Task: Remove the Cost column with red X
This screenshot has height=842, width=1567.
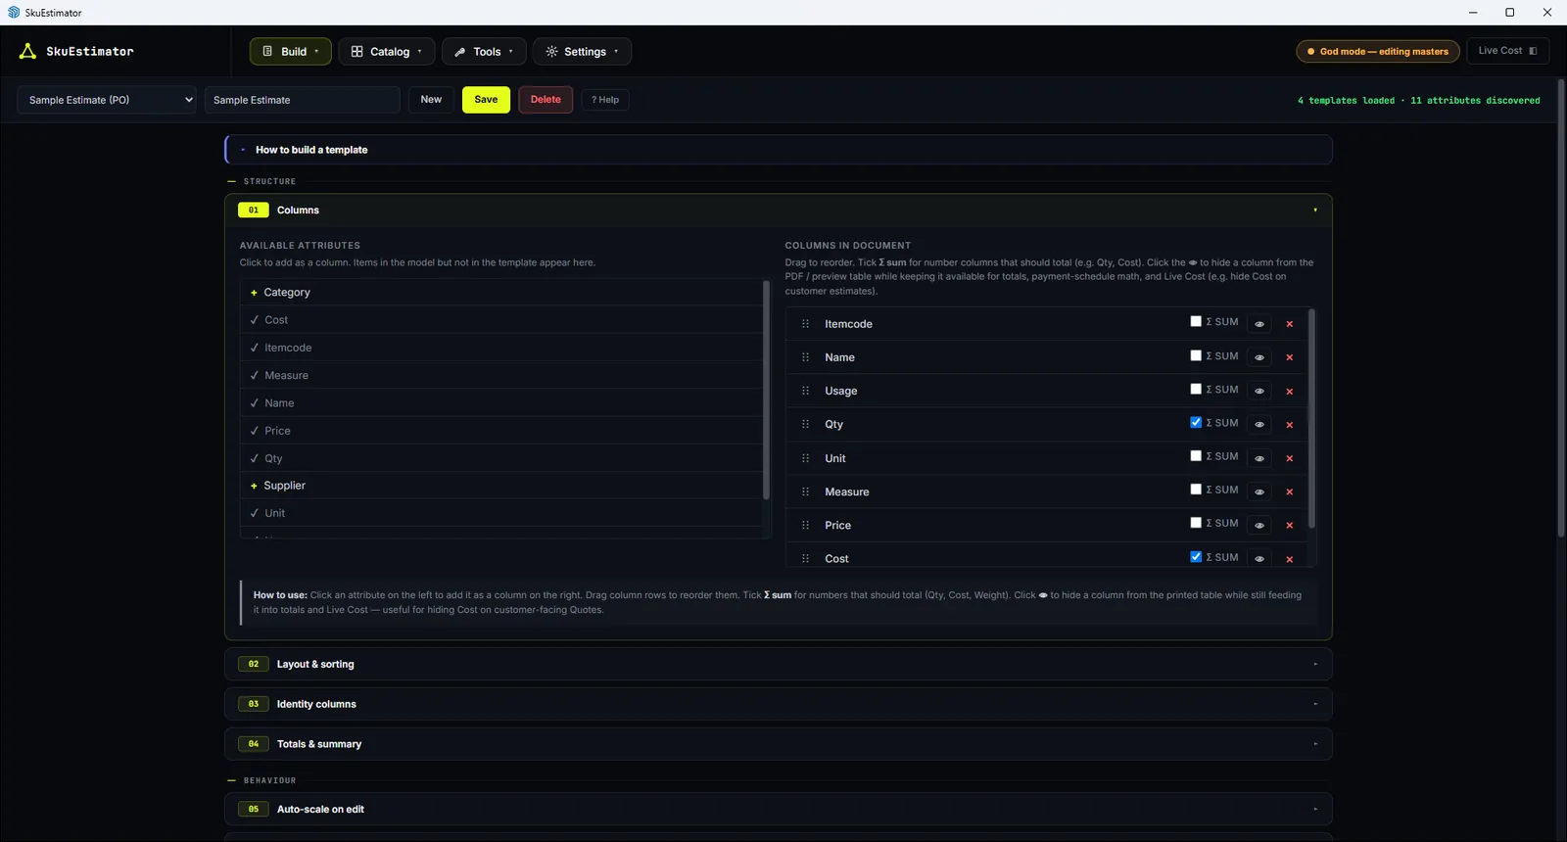Action: click(x=1290, y=559)
